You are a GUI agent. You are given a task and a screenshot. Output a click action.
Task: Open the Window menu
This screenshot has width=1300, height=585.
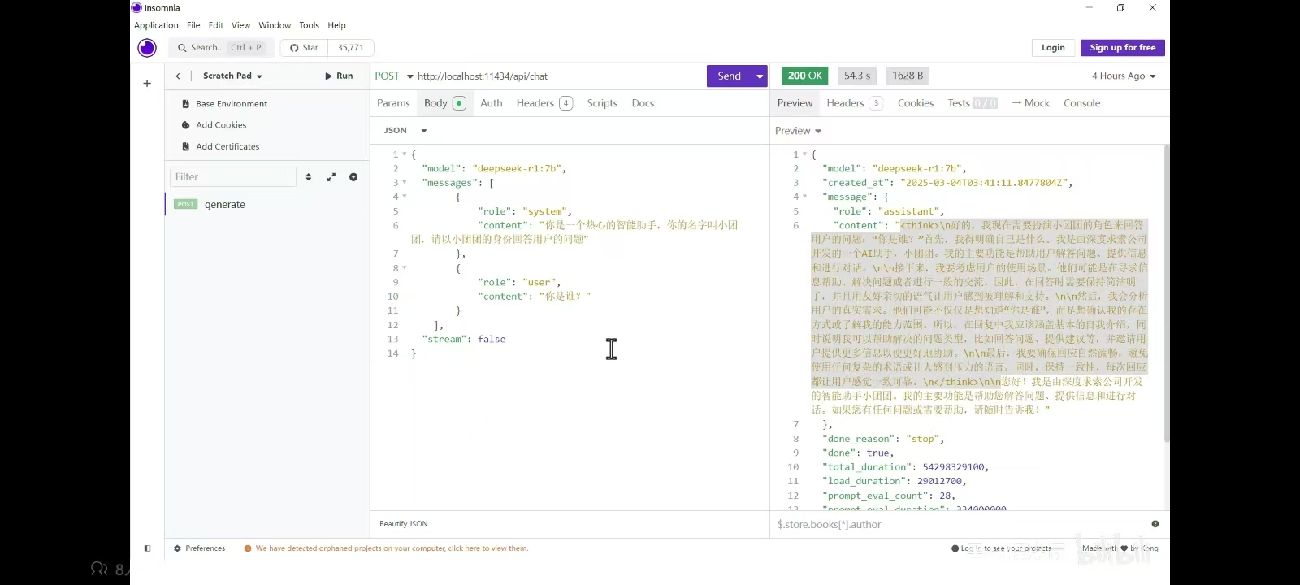click(275, 25)
